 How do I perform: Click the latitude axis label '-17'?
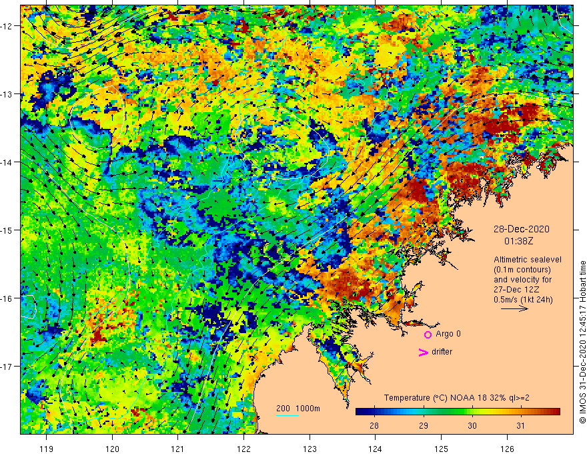[x=7, y=367]
